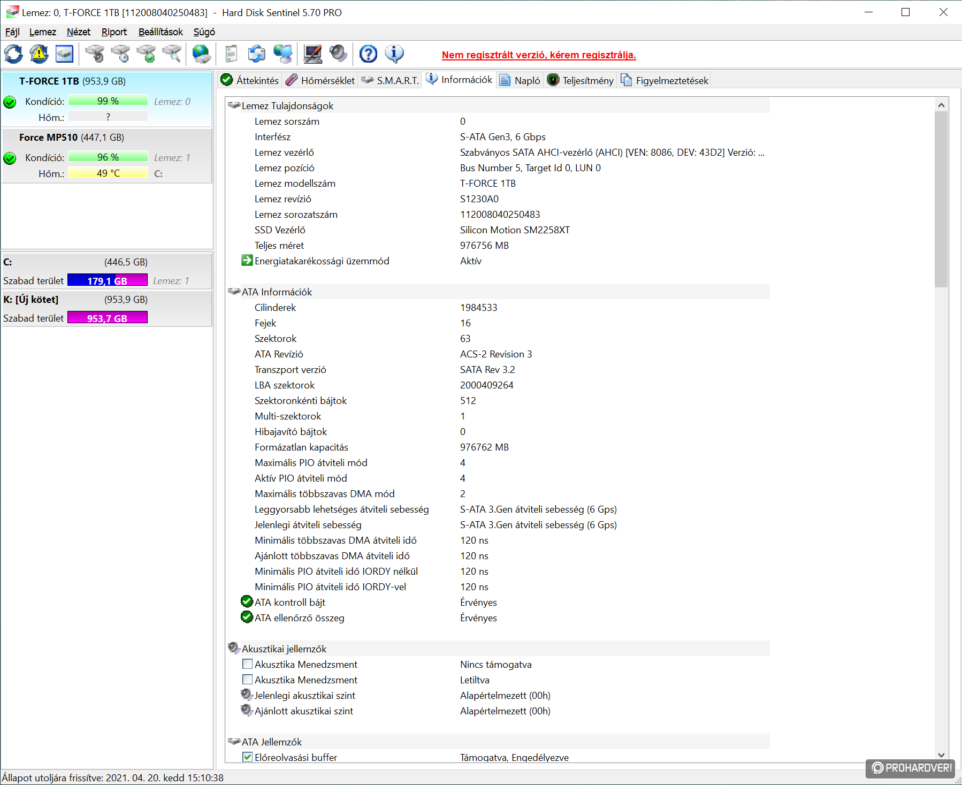
Task: Toggle the disk panel view icon
Action: (x=65, y=54)
